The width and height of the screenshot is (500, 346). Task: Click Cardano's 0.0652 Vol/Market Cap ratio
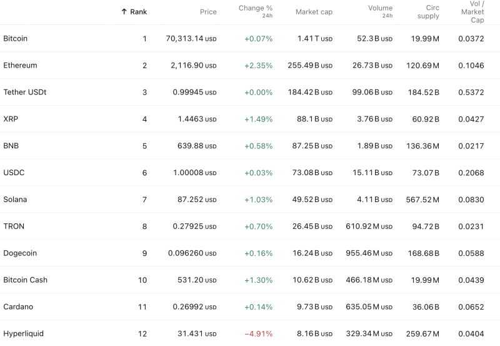[471, 307]
